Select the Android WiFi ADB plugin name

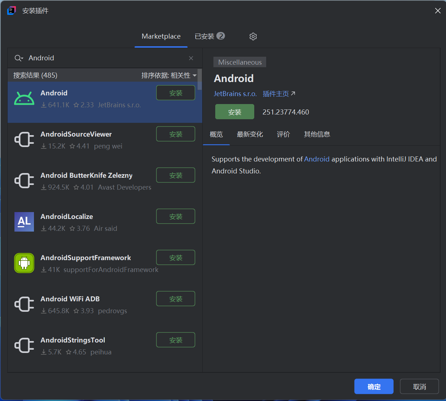pyautogui.click(x=70, y=299)
